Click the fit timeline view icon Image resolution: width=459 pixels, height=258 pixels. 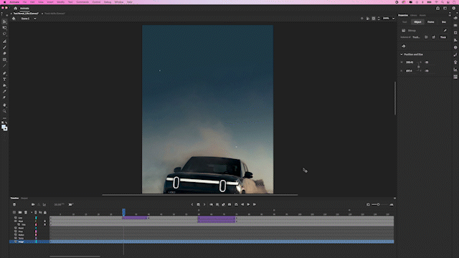click(368, 204)
